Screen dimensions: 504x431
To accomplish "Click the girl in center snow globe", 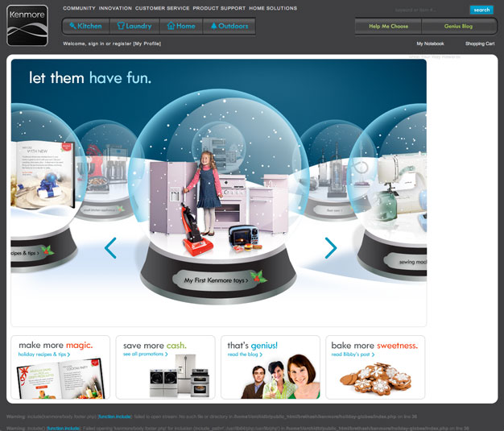I will (206, 193).
